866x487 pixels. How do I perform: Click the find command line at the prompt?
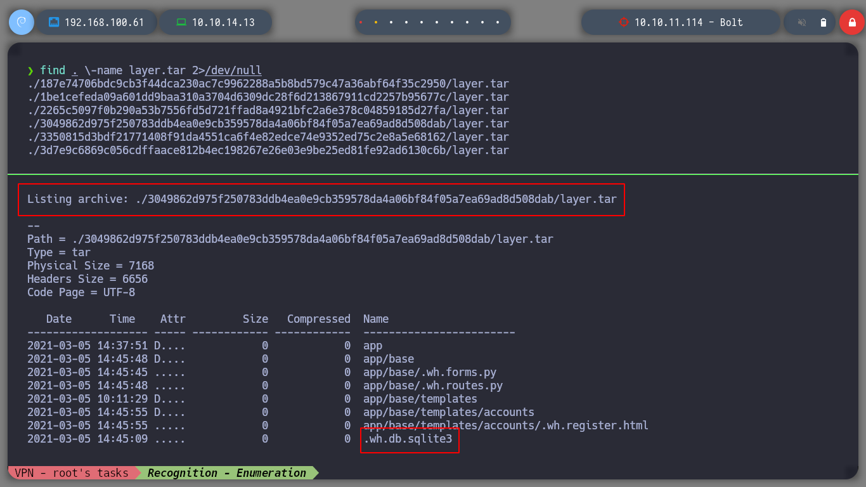point(151,70)
